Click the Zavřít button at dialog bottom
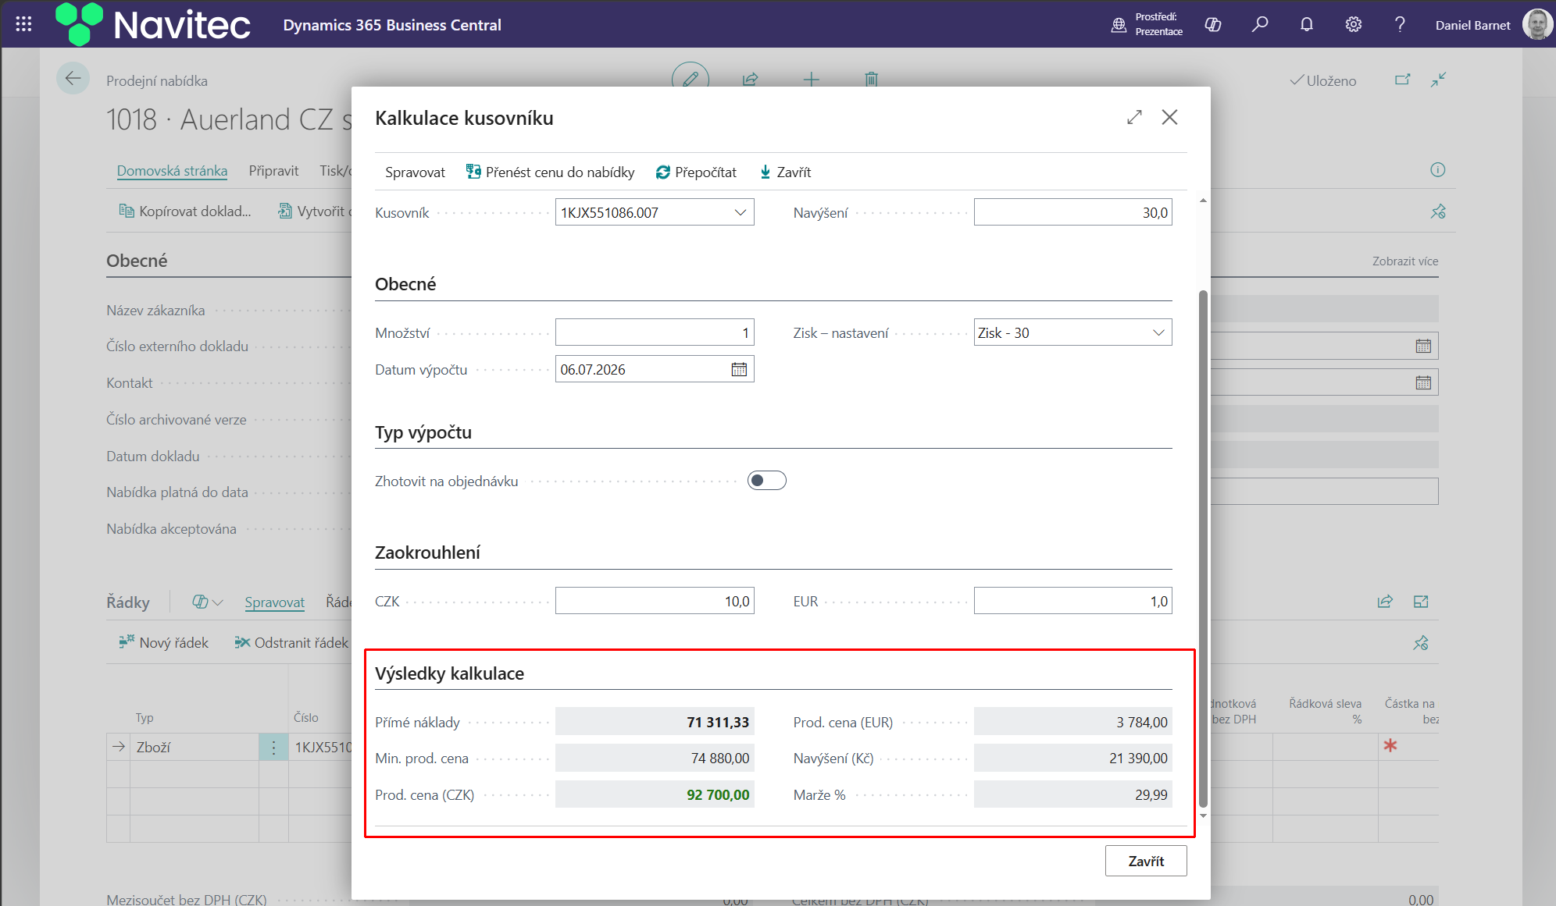 (x=1146, y=861)
